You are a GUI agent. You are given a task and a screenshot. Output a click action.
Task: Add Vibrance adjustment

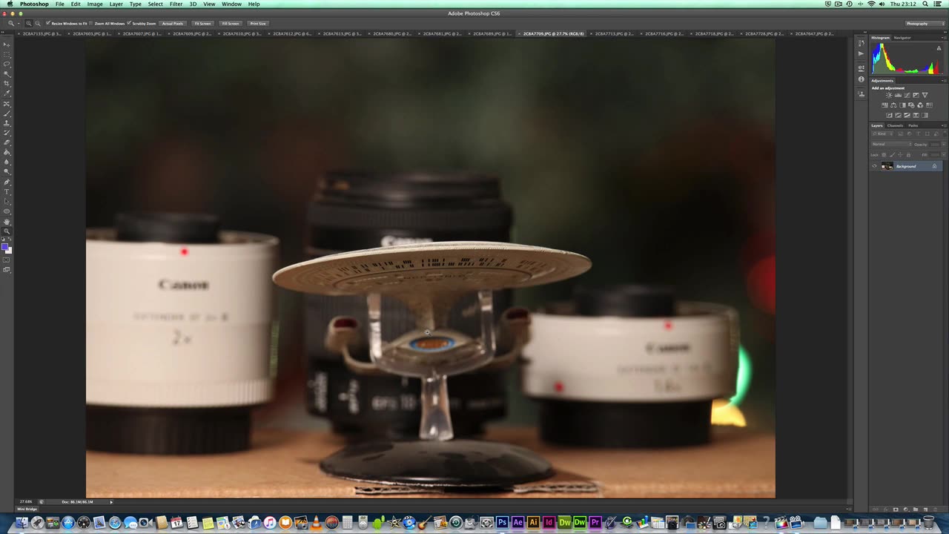pos(925,95)
